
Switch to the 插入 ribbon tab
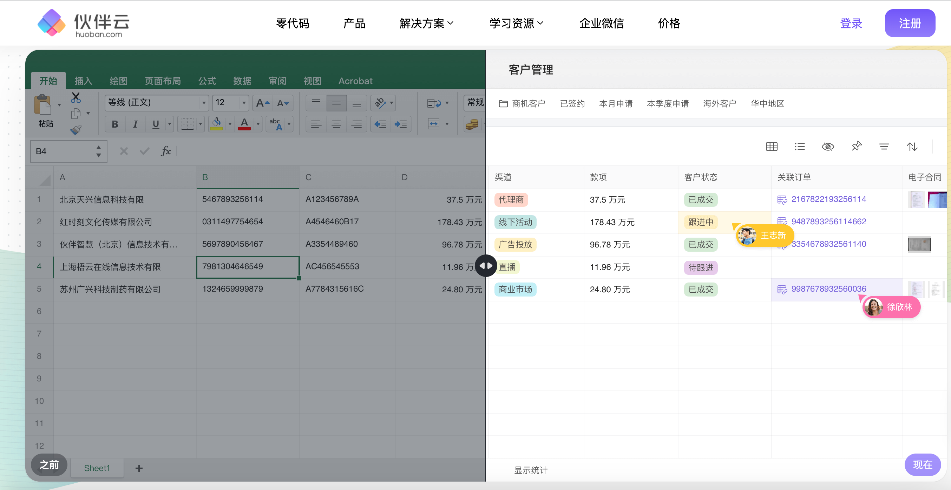[x=84, y=81]
